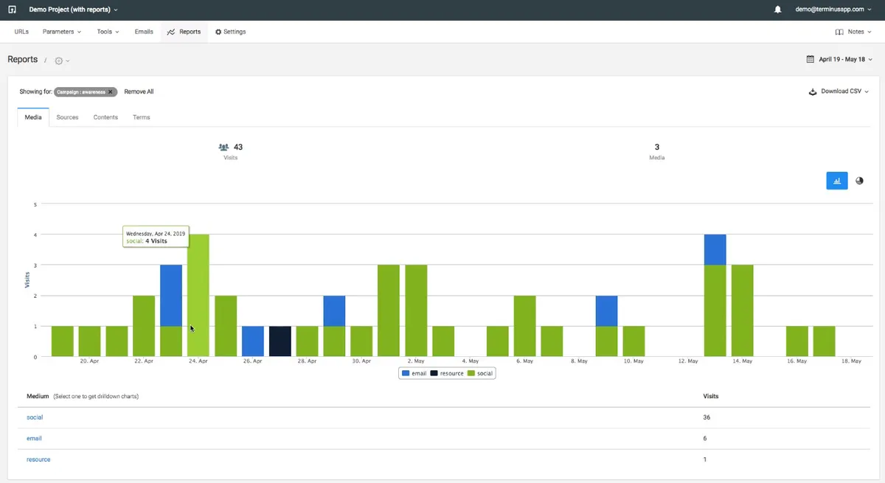
Task: Toggle the resource series in chart legend
Action: 445,373
